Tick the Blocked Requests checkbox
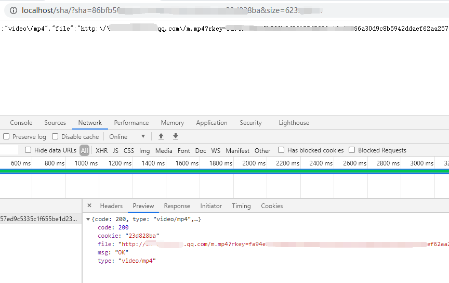 [x=352, y=150]
